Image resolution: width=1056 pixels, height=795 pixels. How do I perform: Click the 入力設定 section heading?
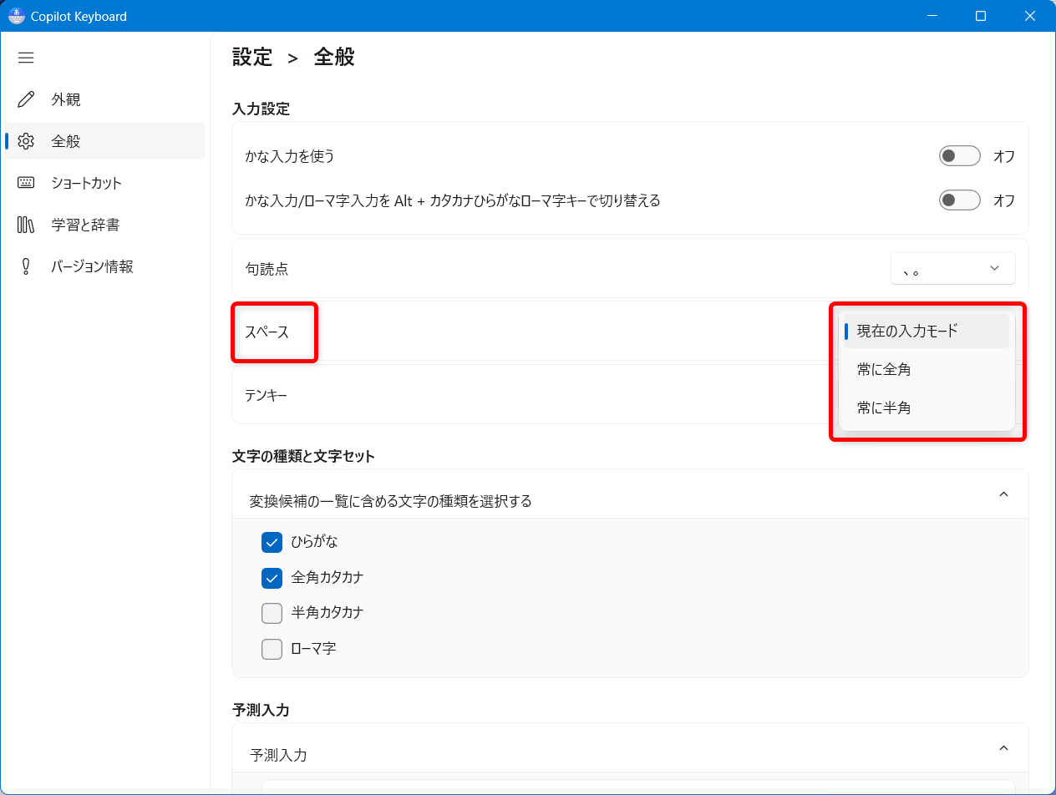coord(261,109)
